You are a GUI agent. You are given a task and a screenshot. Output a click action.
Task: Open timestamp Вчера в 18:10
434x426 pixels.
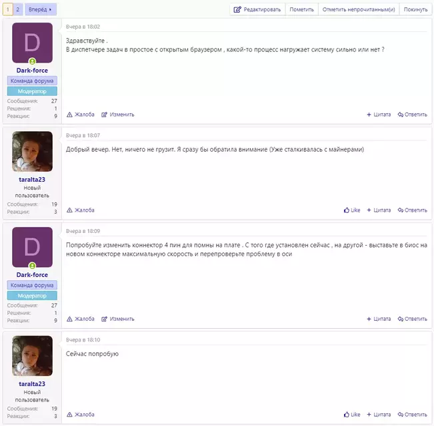click(x=83, y=340)
